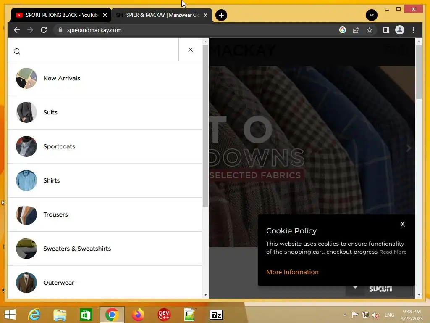Viewport: 430px width, 323px height.
Task: Click the New Arrivals thumbnail image
Action: tap(26, 78)
